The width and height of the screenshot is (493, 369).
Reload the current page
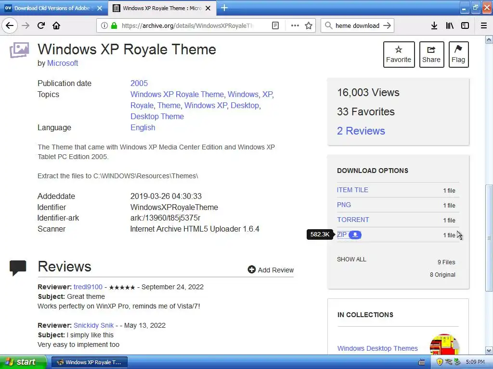click(x=41, y=25)
